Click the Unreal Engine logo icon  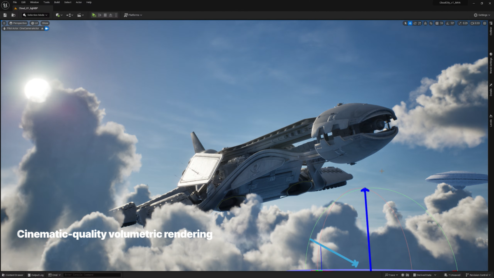[6, 5]
